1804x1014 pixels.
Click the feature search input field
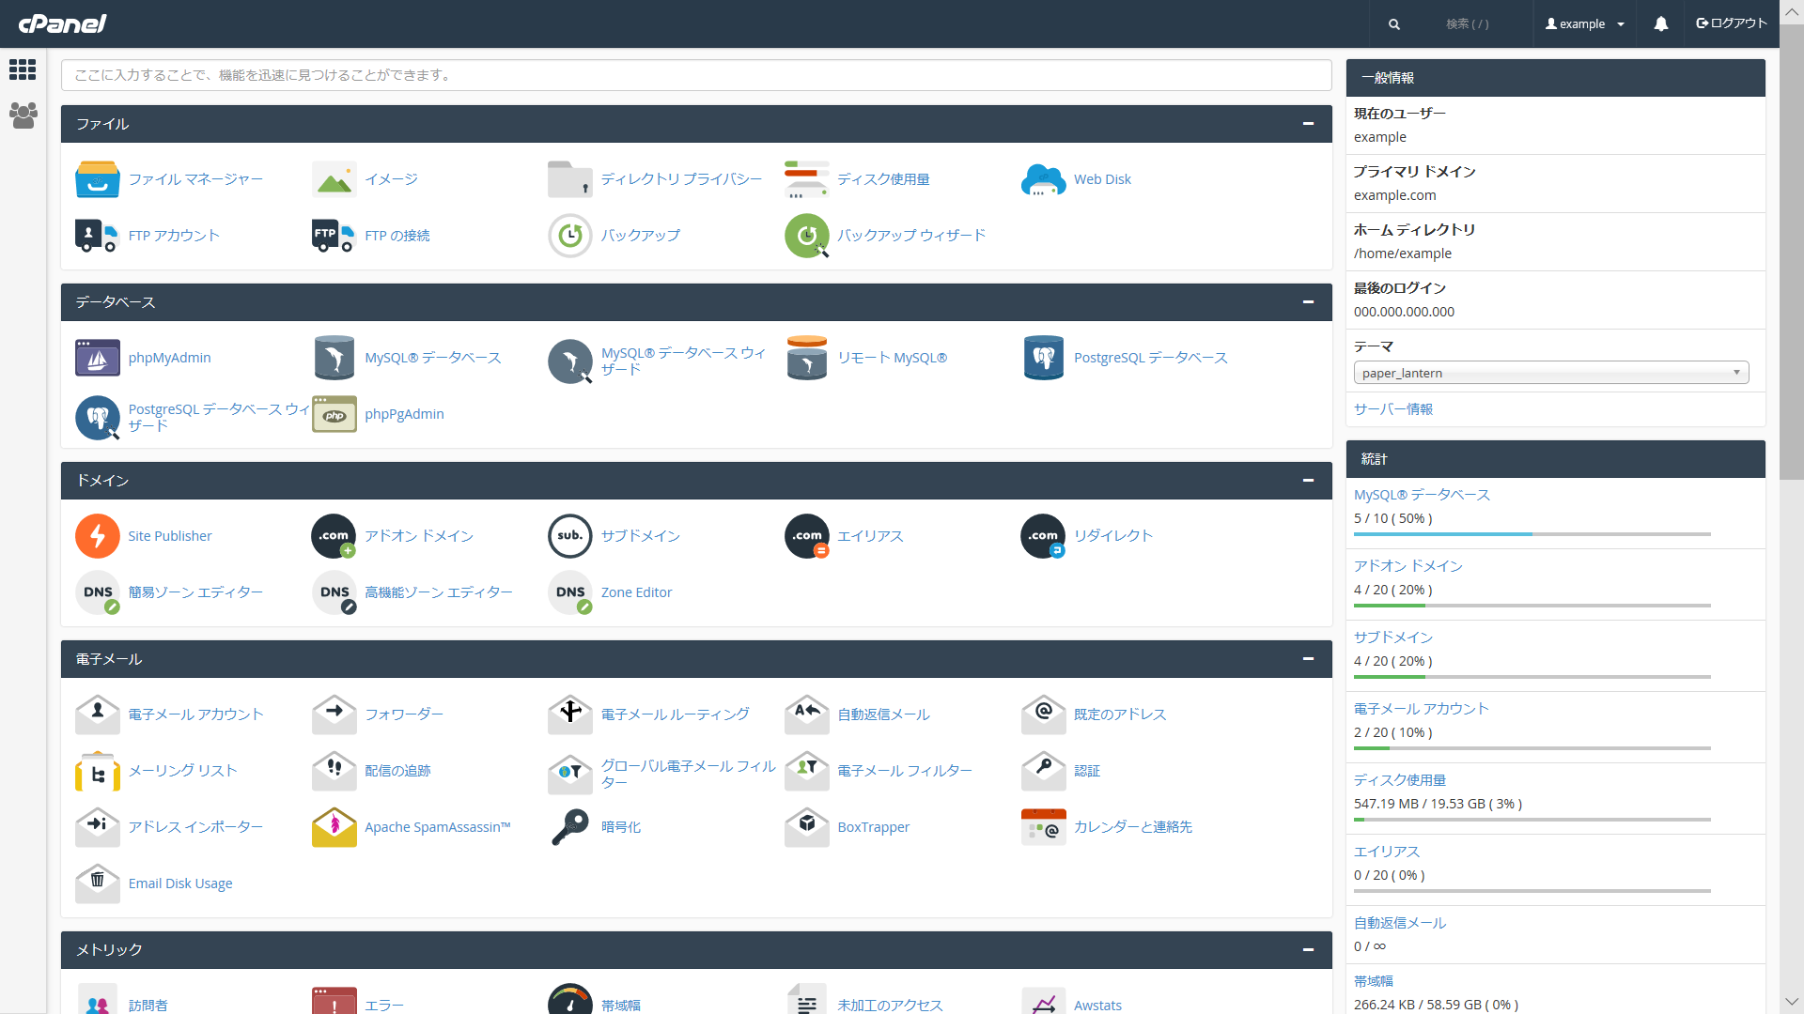tap(695, 75)
